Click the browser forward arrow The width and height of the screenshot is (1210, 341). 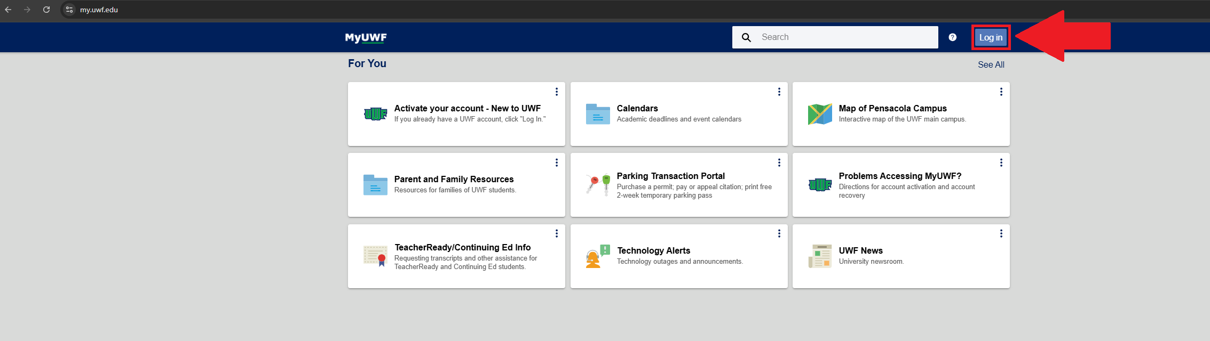[x=27, y=10]
